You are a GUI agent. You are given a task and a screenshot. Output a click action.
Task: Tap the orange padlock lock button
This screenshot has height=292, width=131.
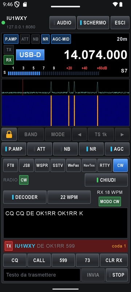click(x=9, y=134)
